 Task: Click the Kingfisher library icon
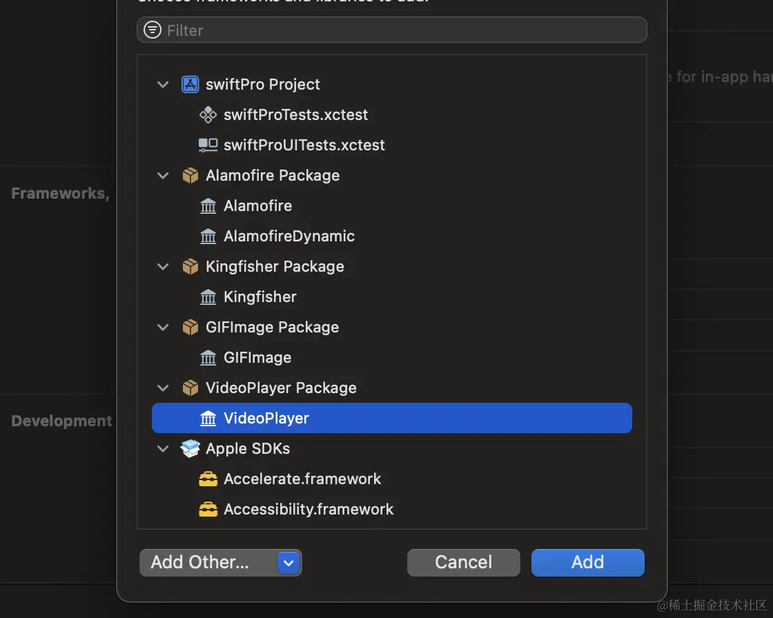pos(208,297)
